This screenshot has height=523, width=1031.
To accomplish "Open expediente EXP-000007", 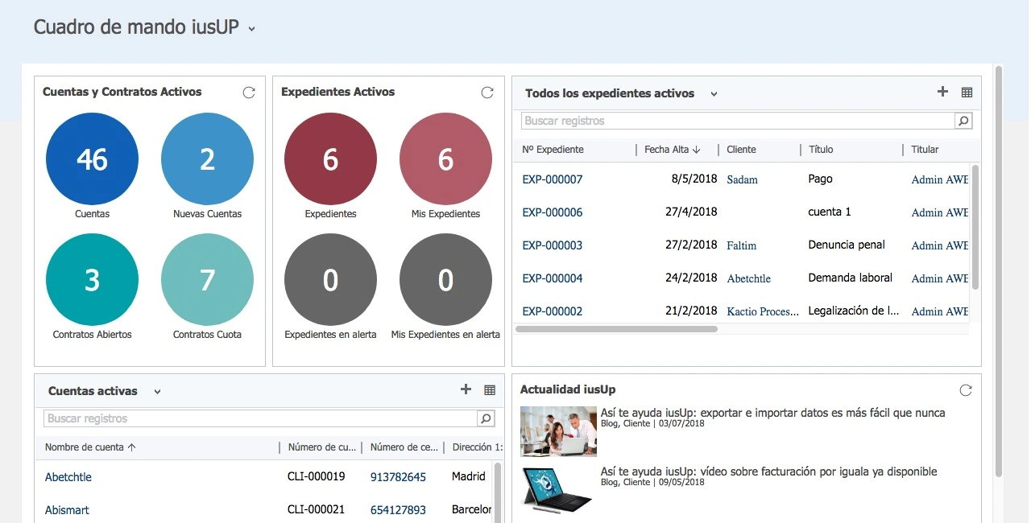I will coord(552,179).
